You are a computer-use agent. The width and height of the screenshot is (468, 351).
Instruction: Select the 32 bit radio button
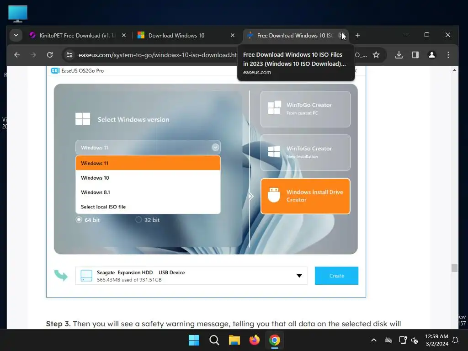(x=138, y=220)
